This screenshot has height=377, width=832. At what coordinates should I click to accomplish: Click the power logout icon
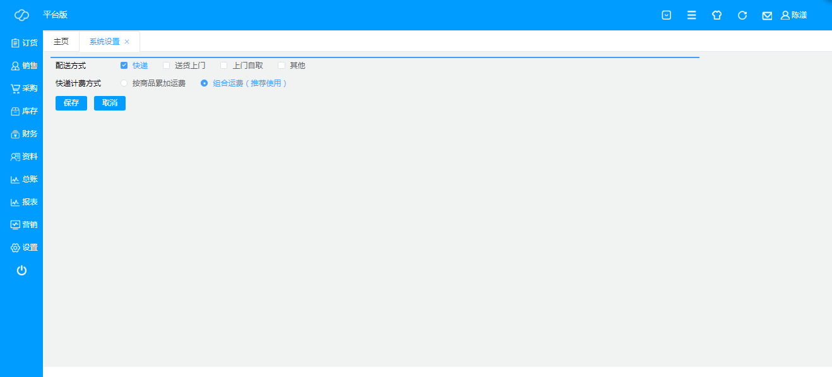tap(21, 270)
